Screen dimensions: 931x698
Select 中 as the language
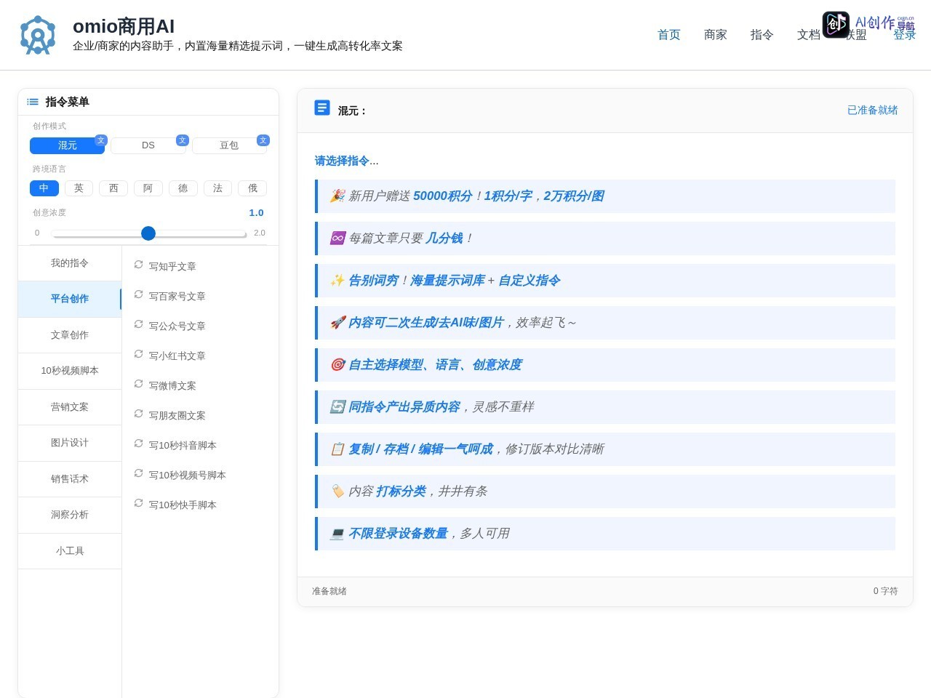click(44, 188)
